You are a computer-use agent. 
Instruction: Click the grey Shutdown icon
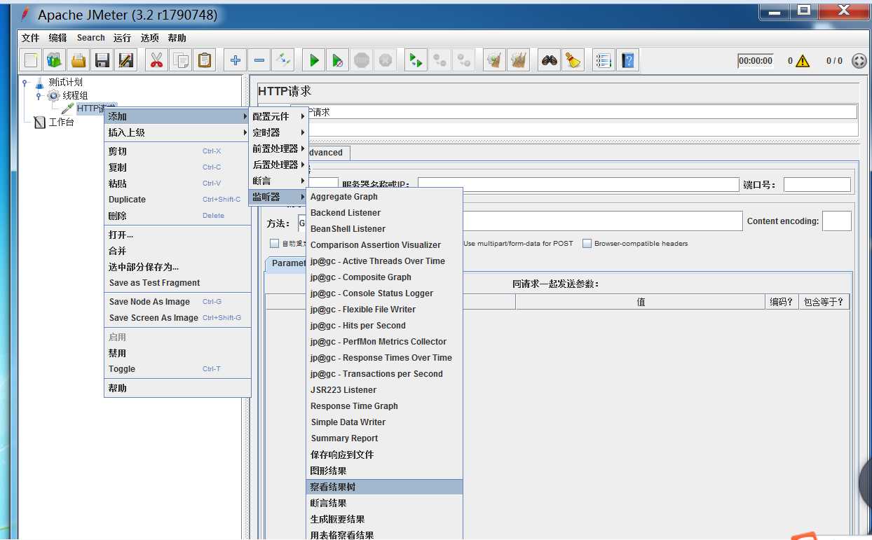pos(385,60)
